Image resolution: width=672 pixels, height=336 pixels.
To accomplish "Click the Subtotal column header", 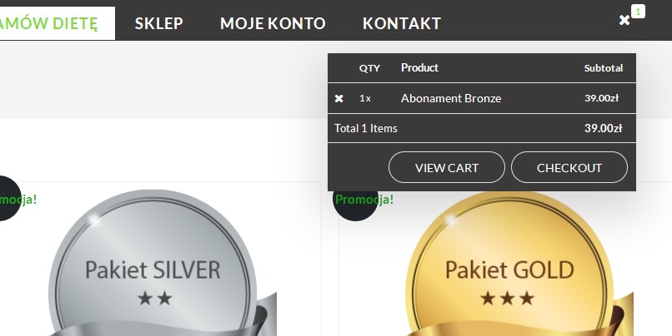I will click(604, 68).
